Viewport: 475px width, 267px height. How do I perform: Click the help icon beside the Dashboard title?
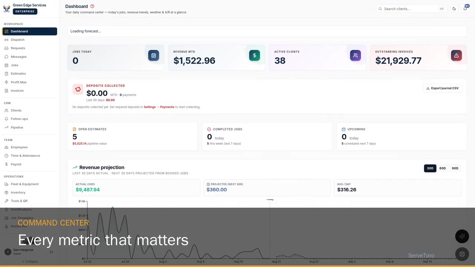92,6
